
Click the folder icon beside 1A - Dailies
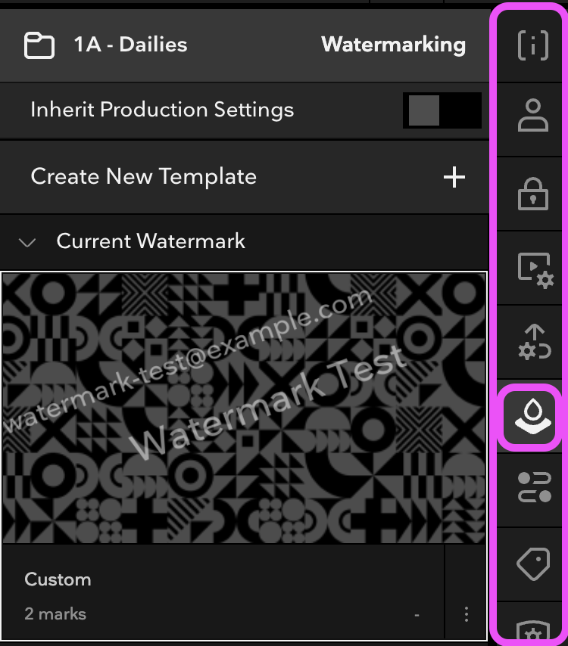pos(39,45)
